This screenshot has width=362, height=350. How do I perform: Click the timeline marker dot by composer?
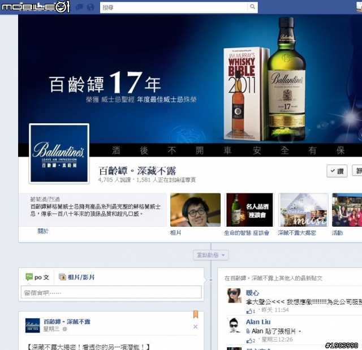pyautogui.click(x=211, y=280)
